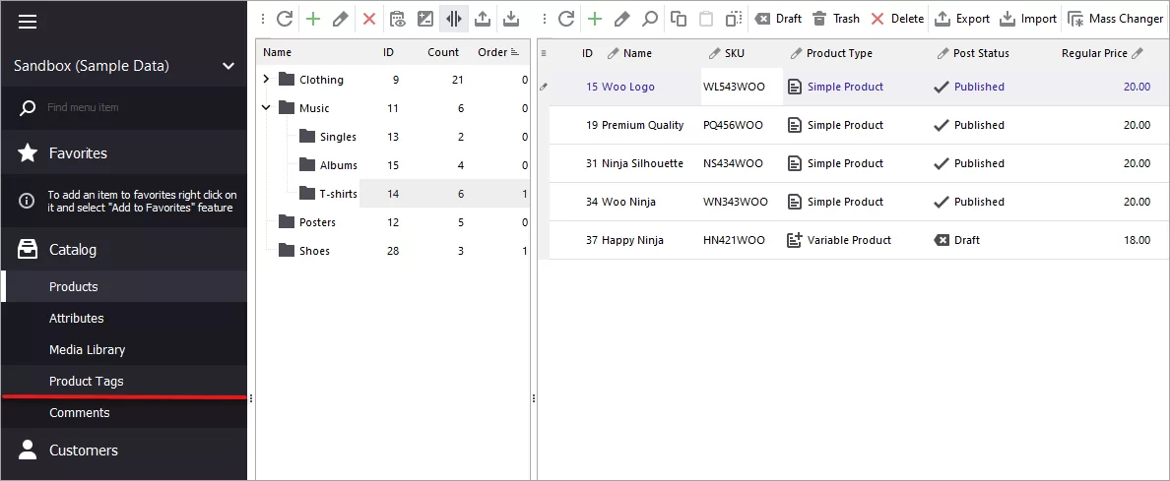Open the hamburger menu
1170x481 pixels.
(x=28, y=22)
